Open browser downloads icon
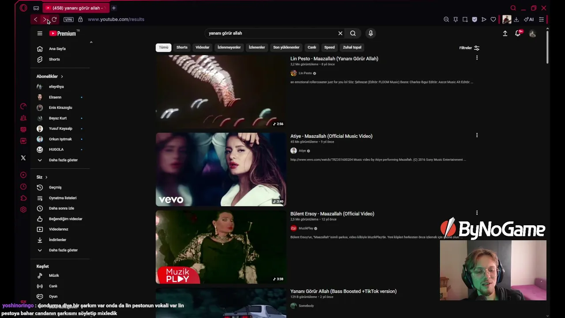The width and height of the screenshot is (565, 318). (x=516, y=19)
